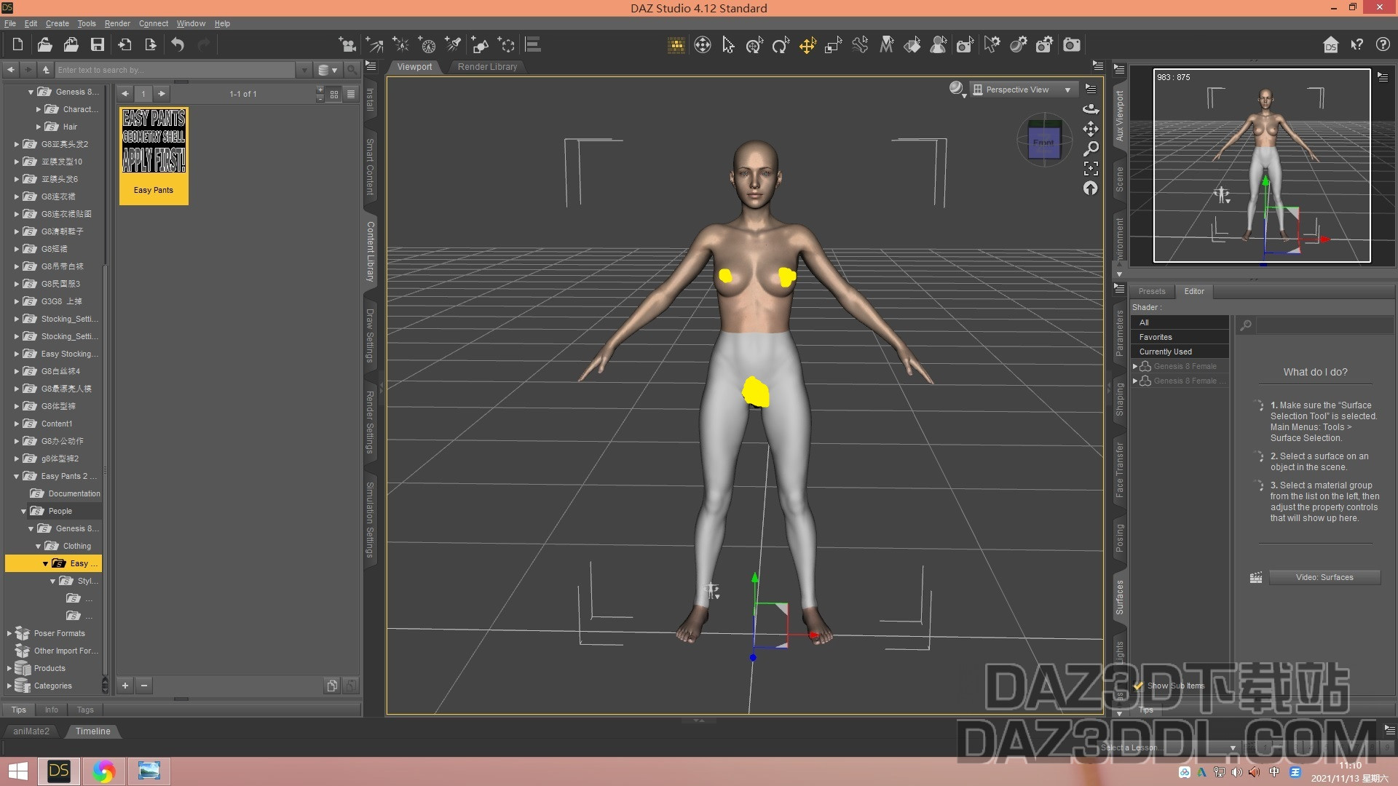This screenshot has width=1398, height=786.
Task: Click the frame selection icon in viewport
Action: click(x=1090, y=168)
